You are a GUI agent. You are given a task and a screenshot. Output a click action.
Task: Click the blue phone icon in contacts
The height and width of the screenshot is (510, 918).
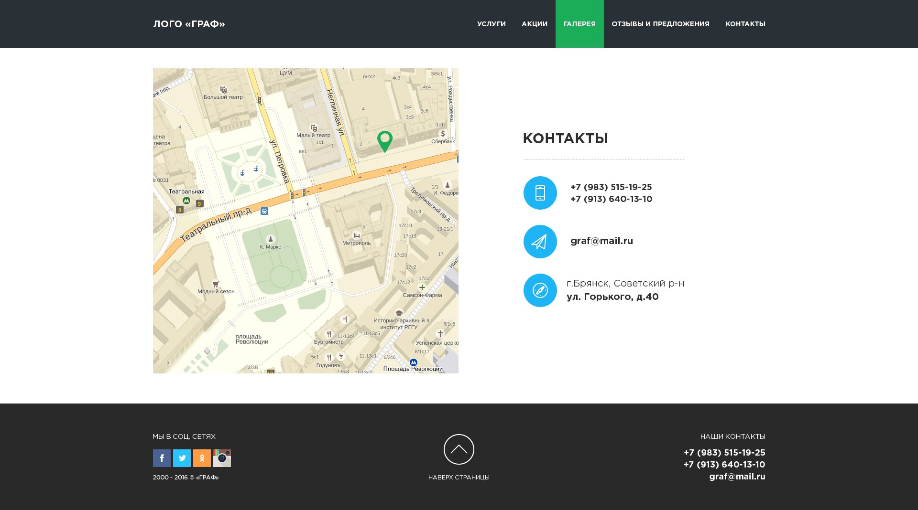[x=540, y=193]
